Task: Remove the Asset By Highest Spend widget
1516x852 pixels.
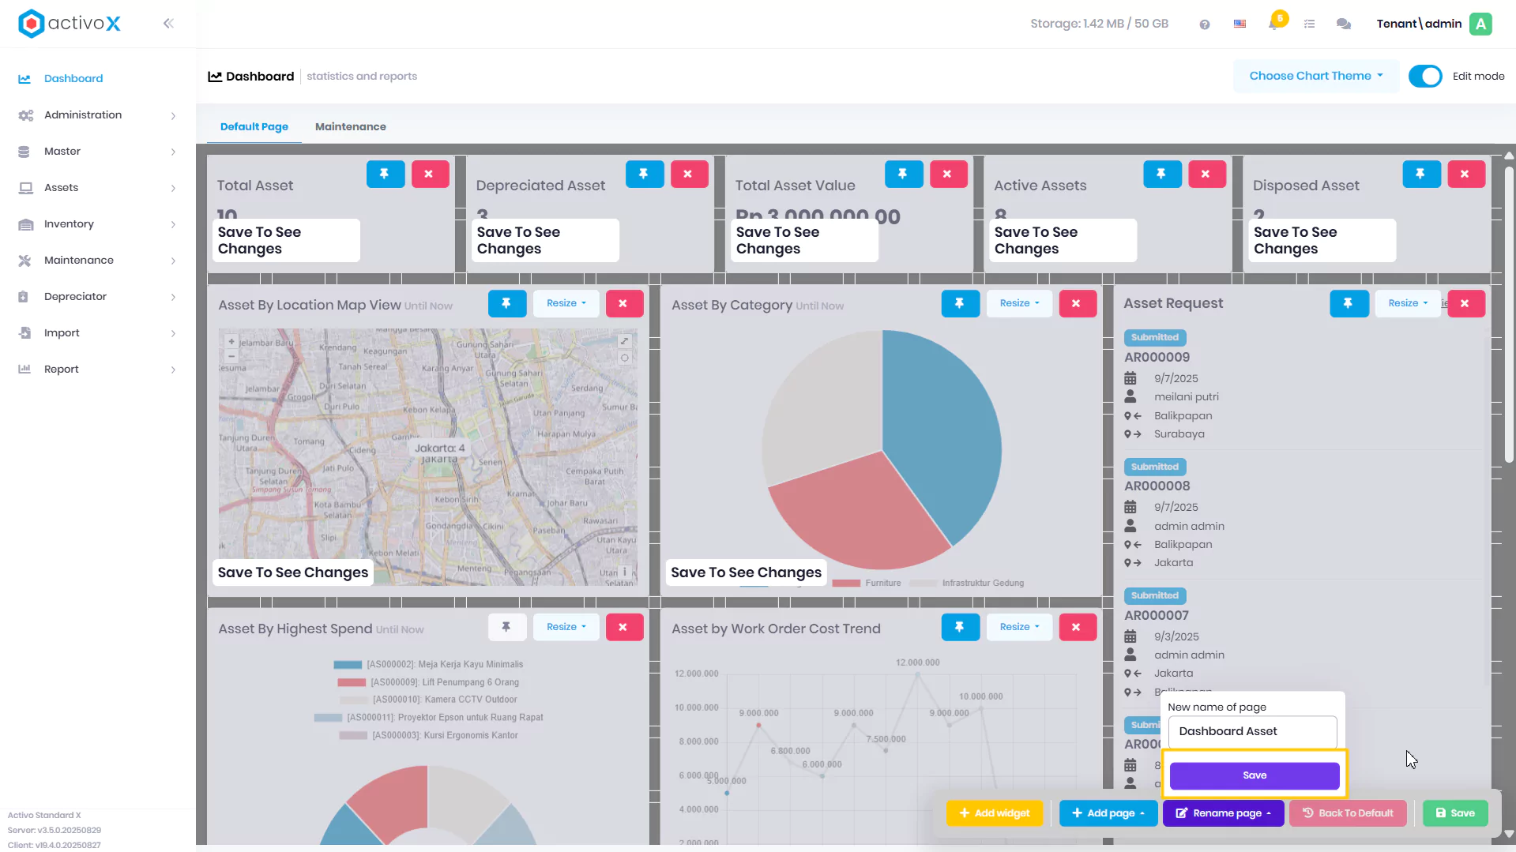Action: tap(623, 627)
